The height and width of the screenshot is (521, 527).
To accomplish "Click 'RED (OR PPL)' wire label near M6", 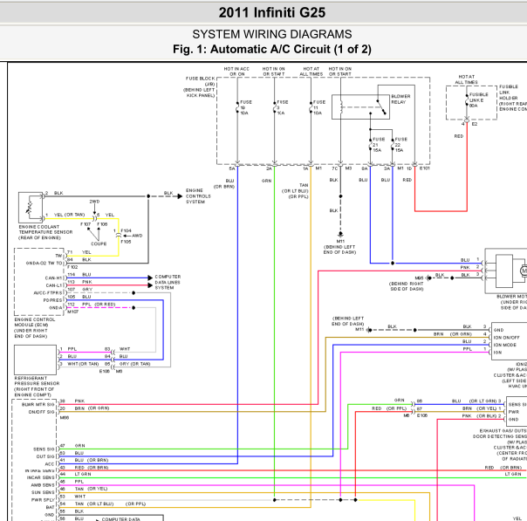I will pyautogui.click(x=389, y=408).
